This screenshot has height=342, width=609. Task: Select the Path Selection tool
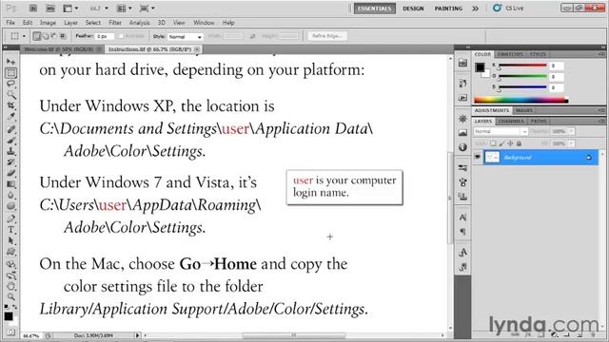(10, 240)
